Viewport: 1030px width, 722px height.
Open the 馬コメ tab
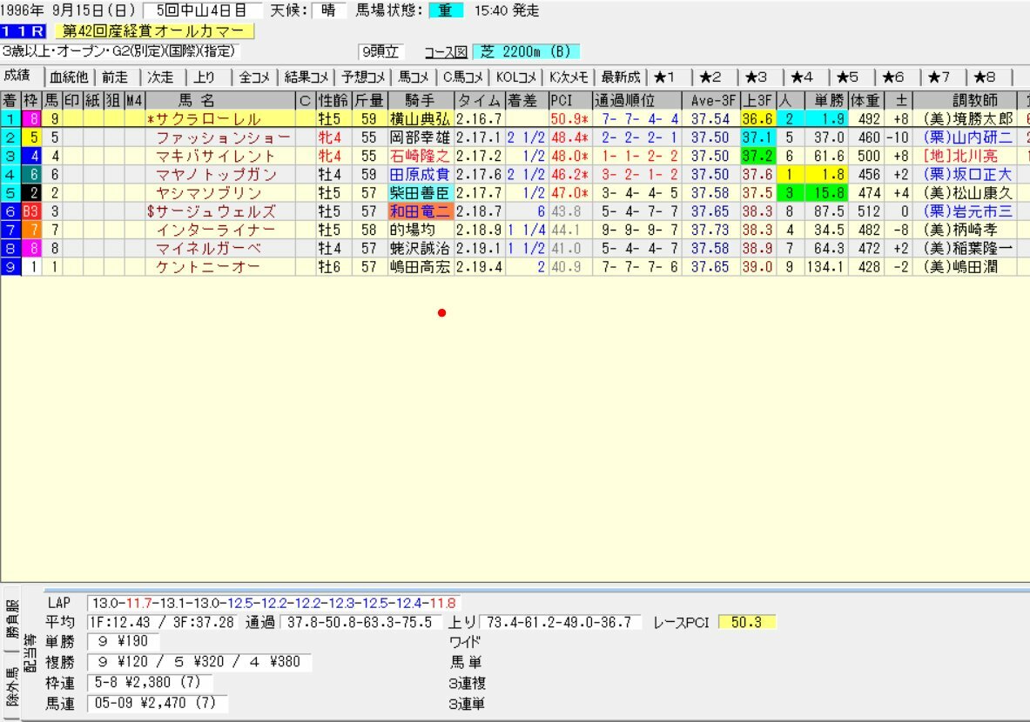point(414,77)
